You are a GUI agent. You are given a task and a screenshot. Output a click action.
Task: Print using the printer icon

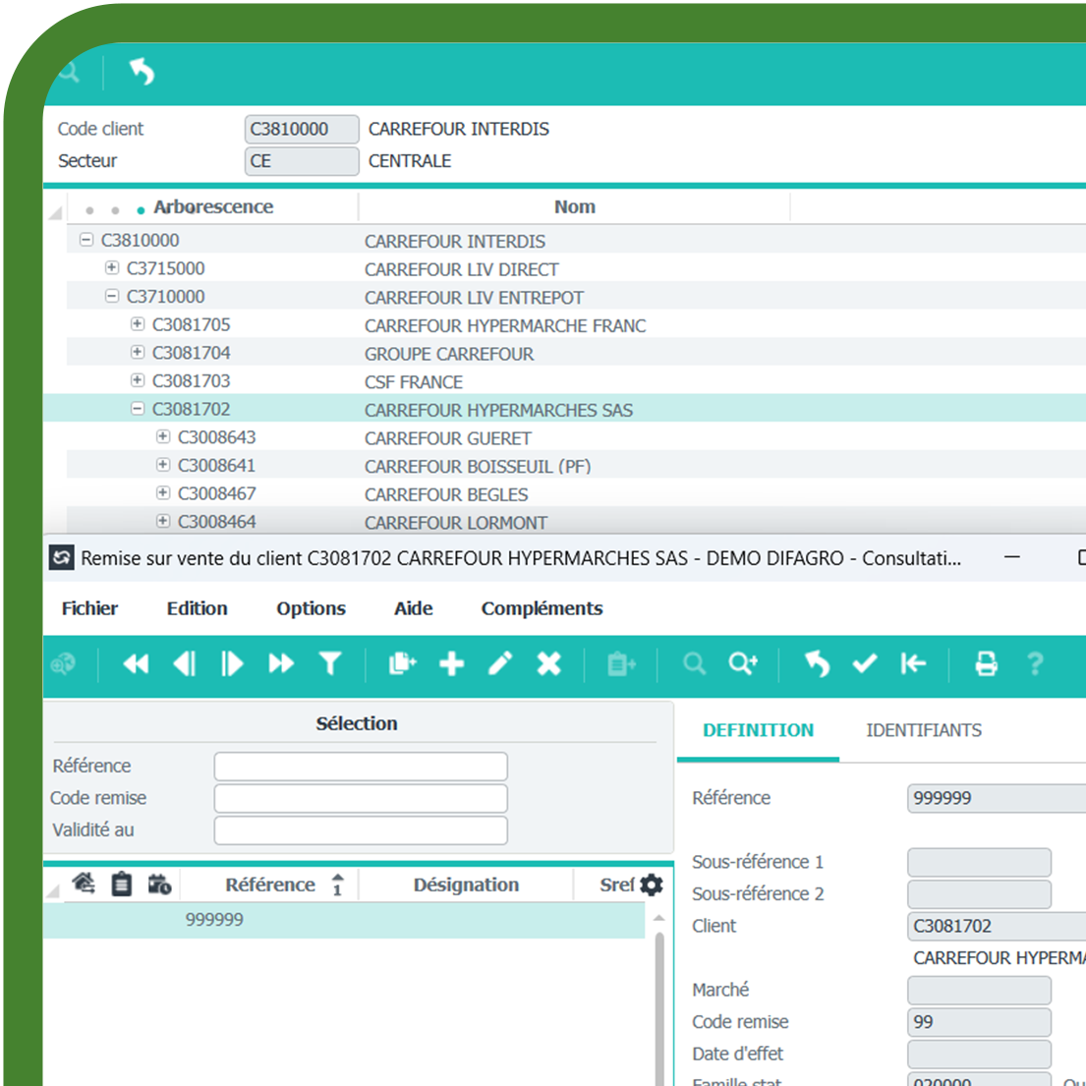click(986, 664)
